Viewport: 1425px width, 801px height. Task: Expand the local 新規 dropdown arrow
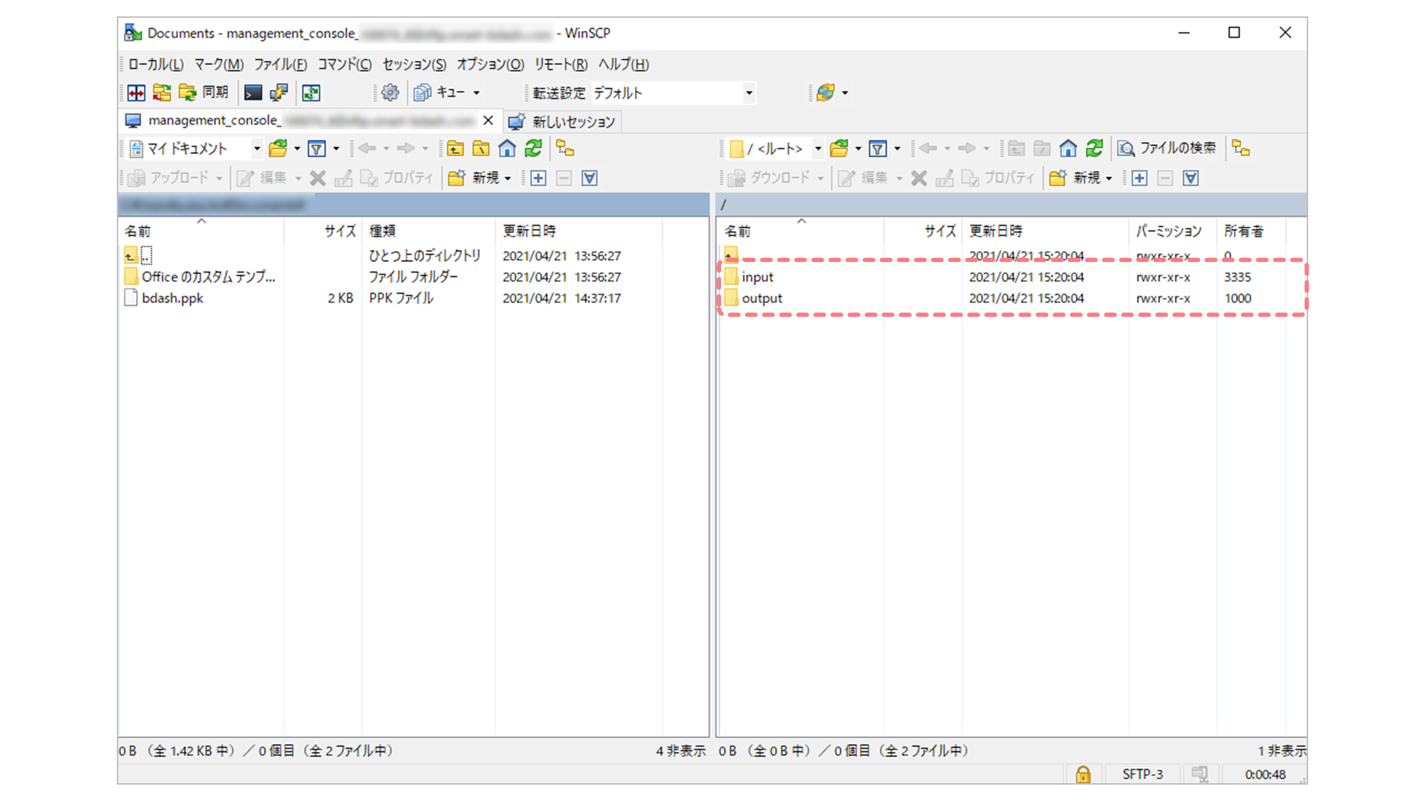point(508,179)
